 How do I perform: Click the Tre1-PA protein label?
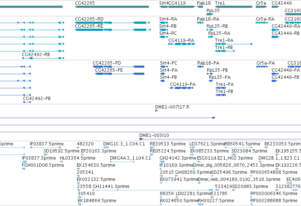coord(225,84)
